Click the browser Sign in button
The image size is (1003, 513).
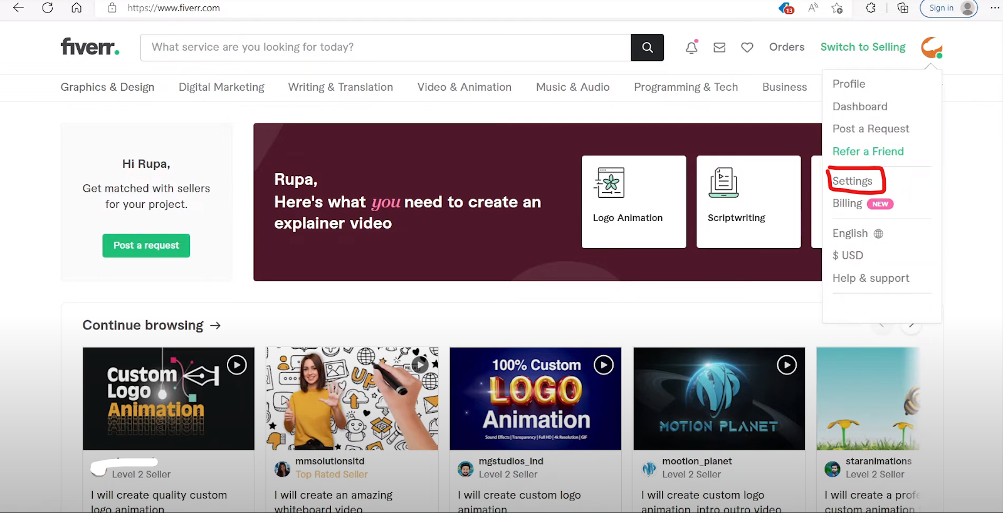tap(948, 8)
